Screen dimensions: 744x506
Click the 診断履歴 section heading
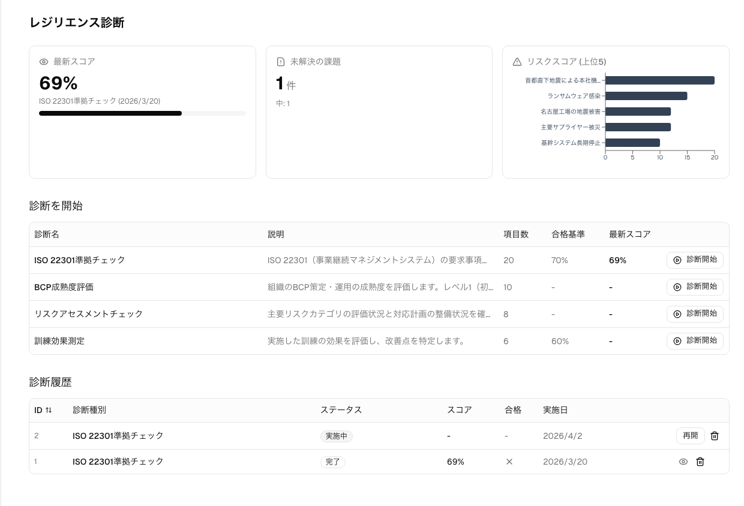(x=50, y=382)
